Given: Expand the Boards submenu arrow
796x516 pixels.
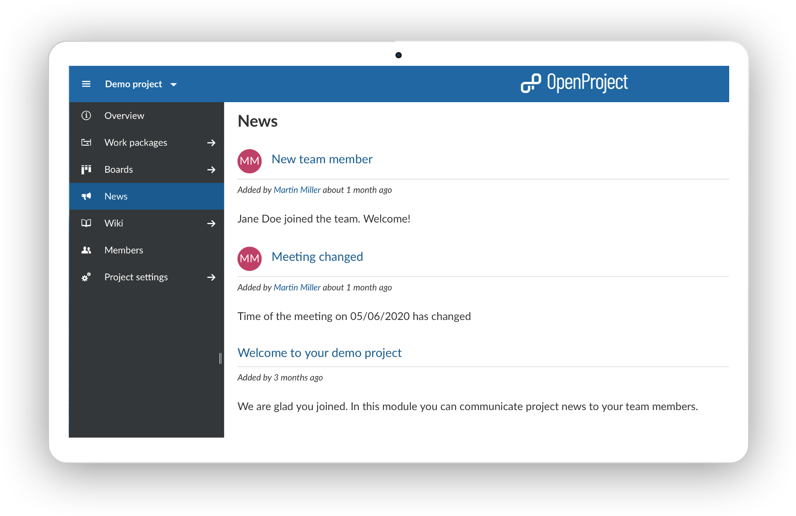Looking at the screenshot, I should point(211,170).
